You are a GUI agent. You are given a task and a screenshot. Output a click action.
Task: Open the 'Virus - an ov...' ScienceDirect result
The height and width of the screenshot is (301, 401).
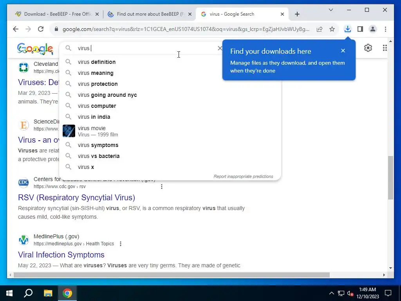click(x=38, y=140)
